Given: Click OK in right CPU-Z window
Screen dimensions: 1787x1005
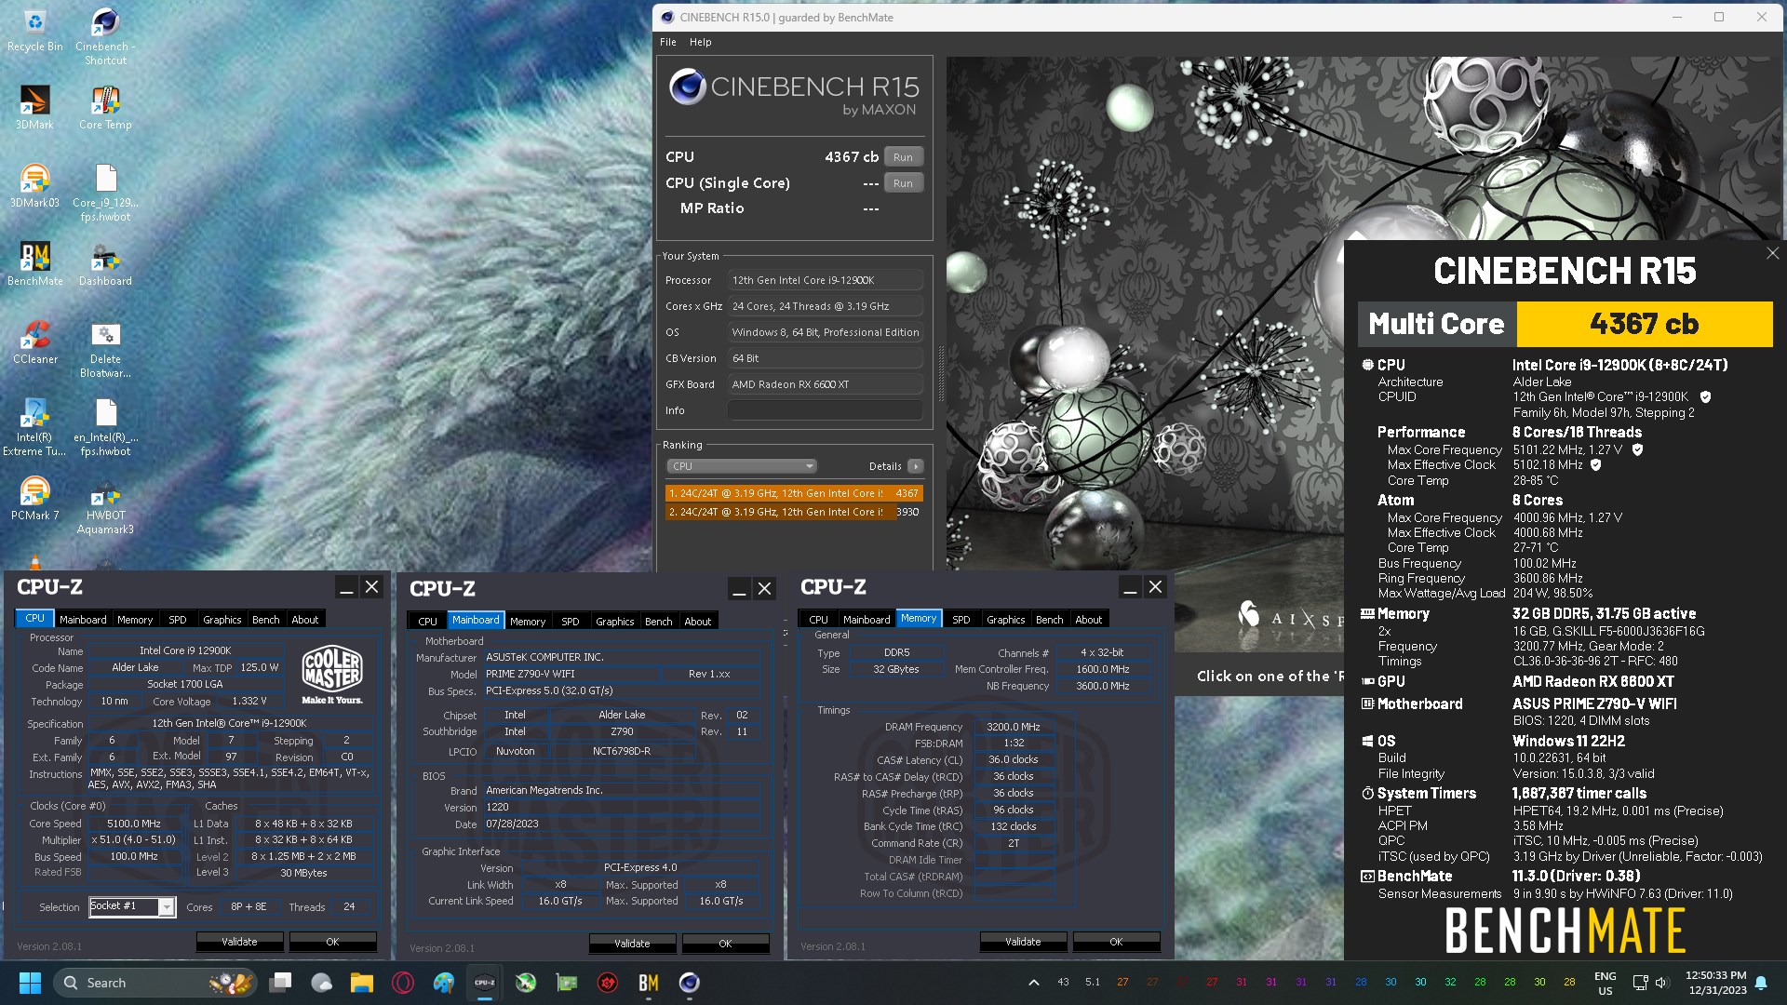Looking at the screenshot, I should pos(1116,942).
